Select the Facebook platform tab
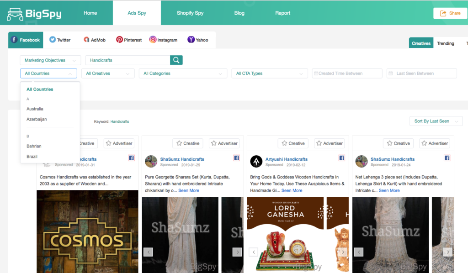 click(26, 40)
